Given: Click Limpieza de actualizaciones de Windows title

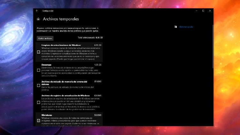Looking at the screenshot, I should 61,45.
